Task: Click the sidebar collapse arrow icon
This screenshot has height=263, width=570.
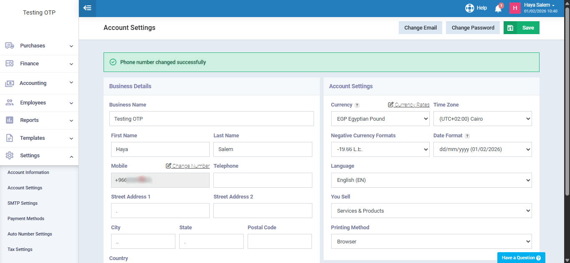Action: [87, 8]
